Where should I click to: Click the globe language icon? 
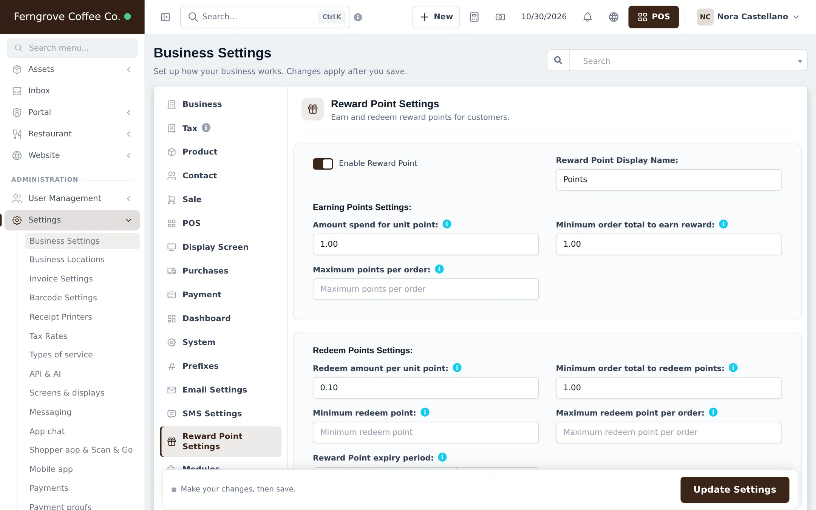(x=614, y=17)
